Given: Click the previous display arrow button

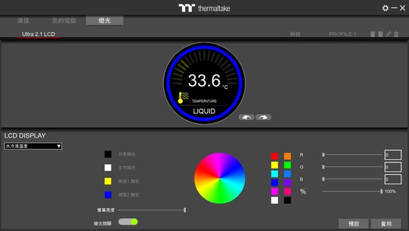Looking at the screenshot, I should (246, 117).
